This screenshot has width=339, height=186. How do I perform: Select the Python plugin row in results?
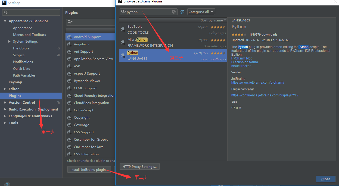[173, 55]
